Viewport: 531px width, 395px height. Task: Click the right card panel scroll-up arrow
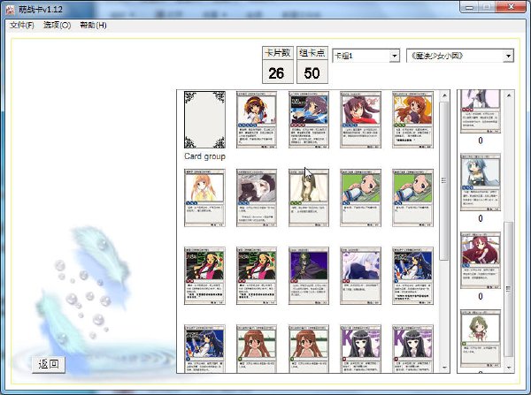tap(509, 95)
